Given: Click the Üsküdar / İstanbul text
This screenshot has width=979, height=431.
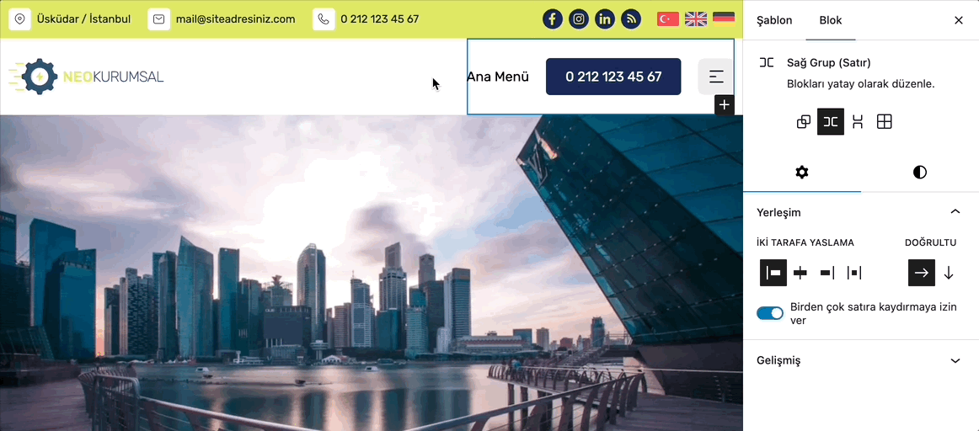Looking at the screenshot, I should tap(83, 19).
